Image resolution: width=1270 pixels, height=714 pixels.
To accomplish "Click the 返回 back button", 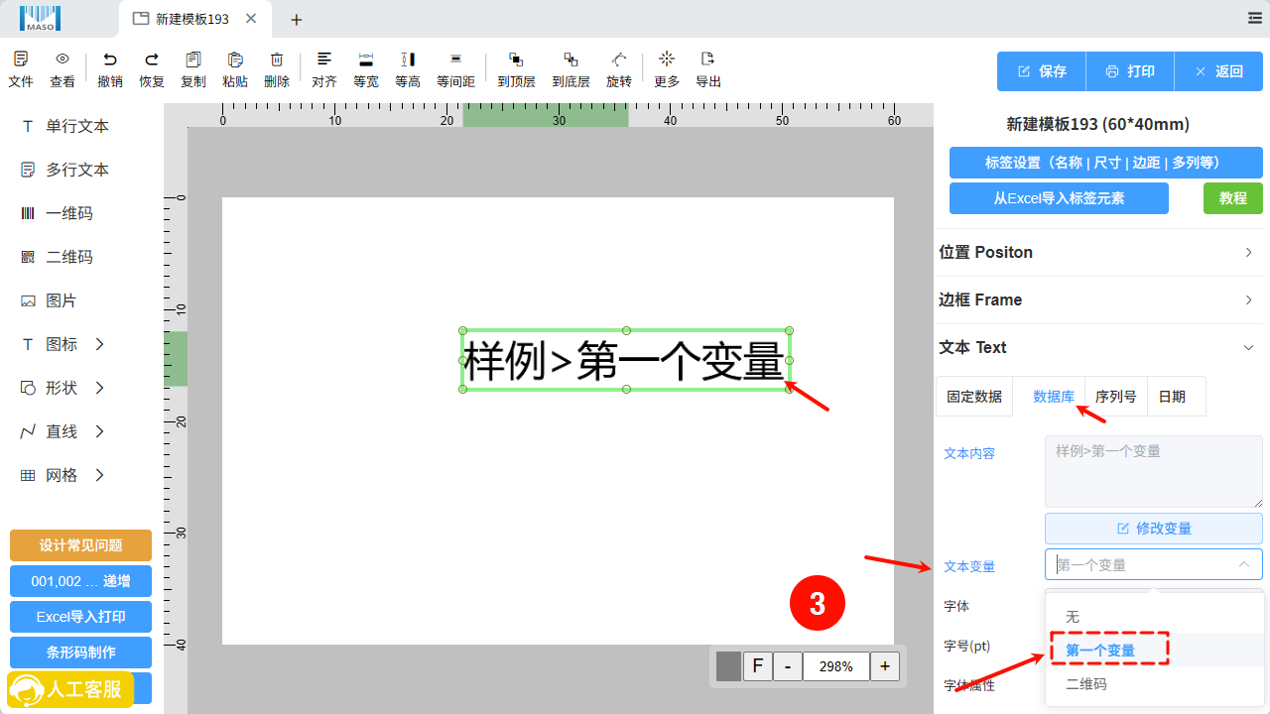I will (1218, 71).
